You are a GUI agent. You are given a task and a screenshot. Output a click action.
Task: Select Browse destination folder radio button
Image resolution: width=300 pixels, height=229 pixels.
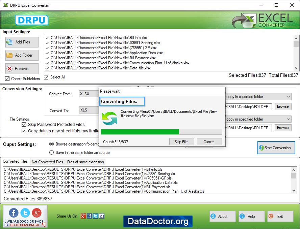tap(51, 144)
